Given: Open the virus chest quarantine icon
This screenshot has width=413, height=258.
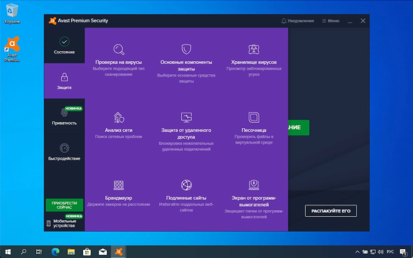Looking at the screenshot, I should click(254, 49).
